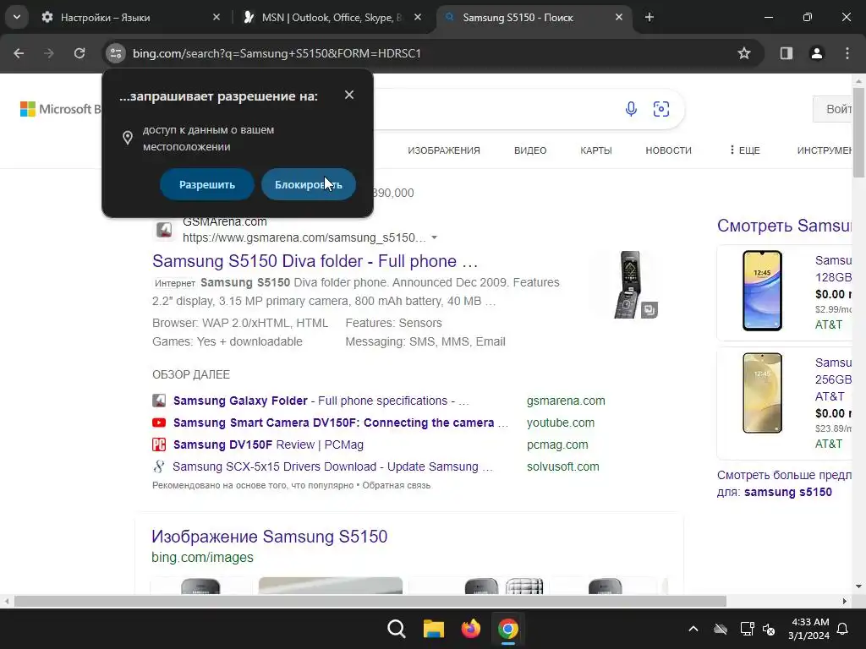Bookmark this page with star icon

point(744,53)
